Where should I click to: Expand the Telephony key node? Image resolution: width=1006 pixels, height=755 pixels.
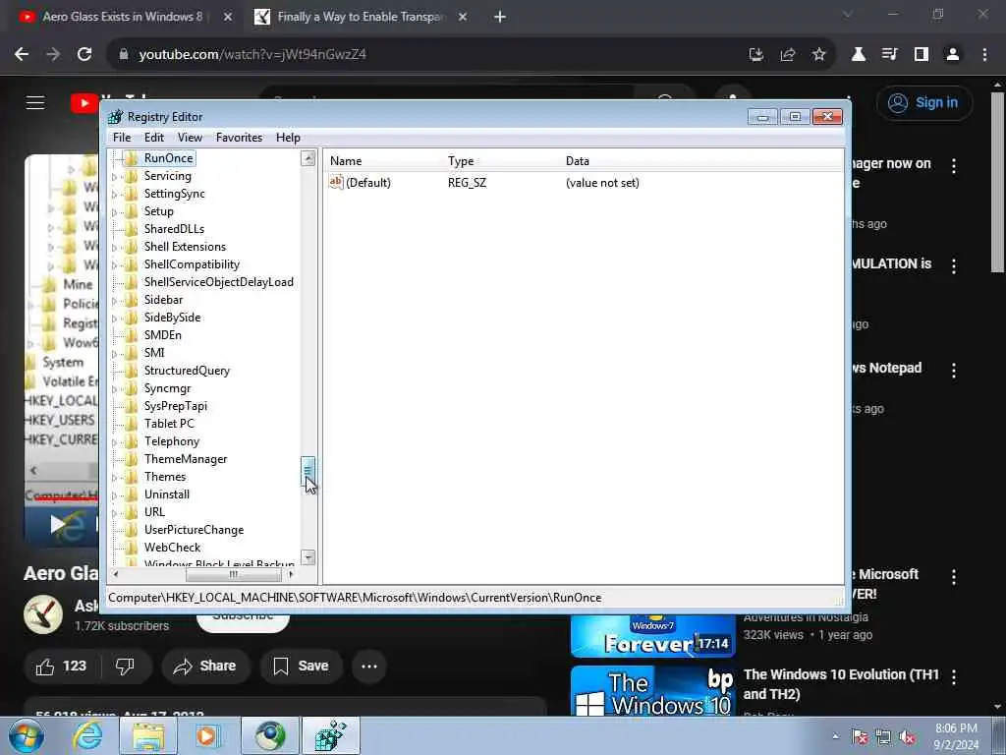[x=115, y=442]
